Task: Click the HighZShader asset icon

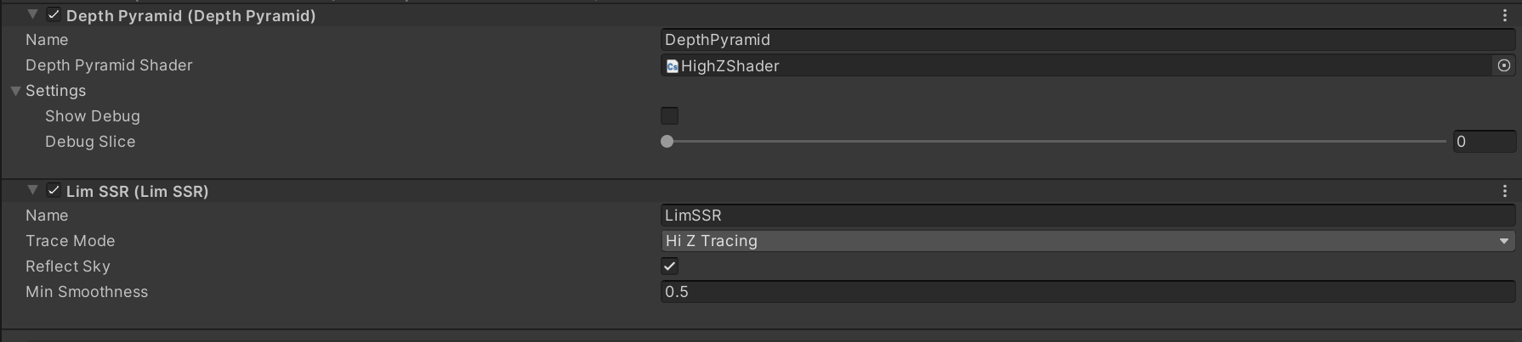Action: coord(672,66)
